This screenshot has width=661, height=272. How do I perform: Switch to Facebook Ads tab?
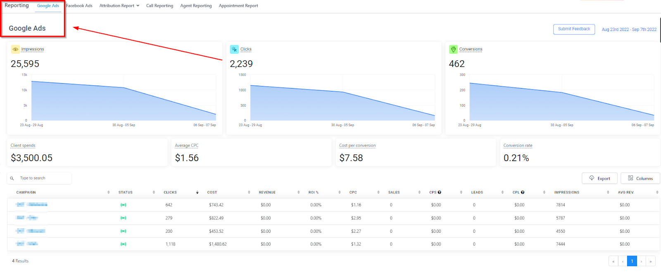tap(79, 6)
